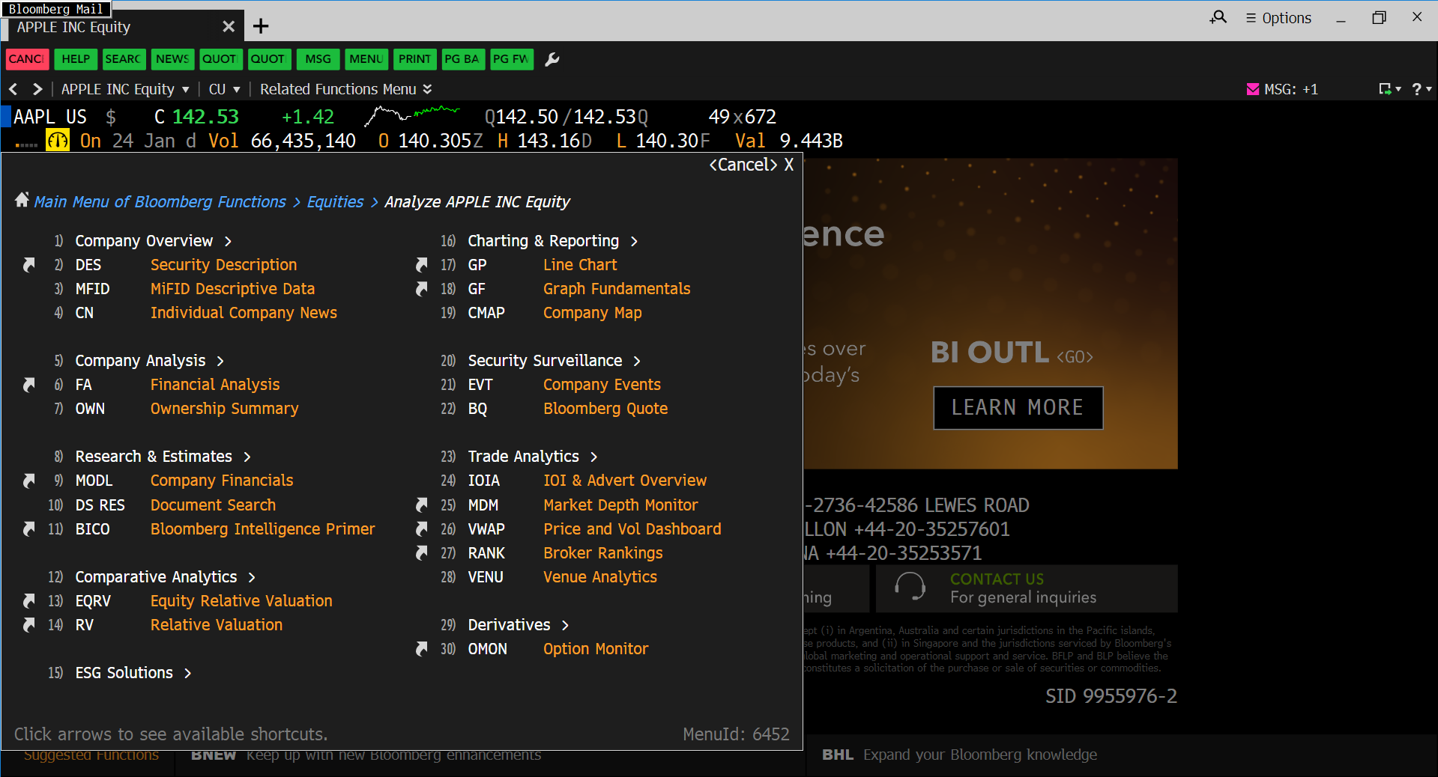Click the LEARN MORE button

pyautogui.click(x=1018, y=407)
